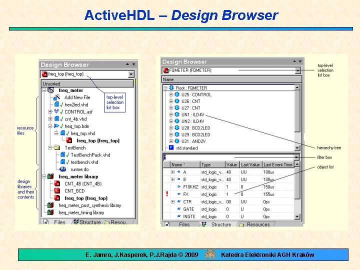Open the Resources tab in the right browser
The height and width of the screenshot is (270, 360).
pos(255,224)
